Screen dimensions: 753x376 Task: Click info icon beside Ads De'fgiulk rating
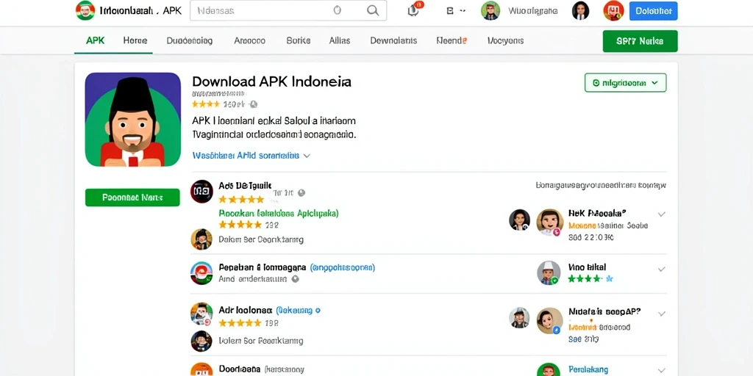[301, 193]
